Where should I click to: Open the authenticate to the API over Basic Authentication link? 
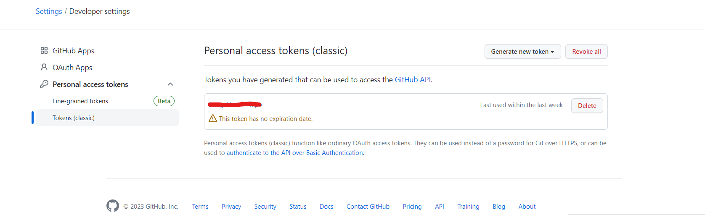295,153
